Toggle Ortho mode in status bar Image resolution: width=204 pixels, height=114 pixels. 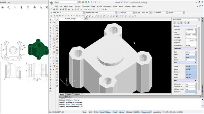(96, 112)
